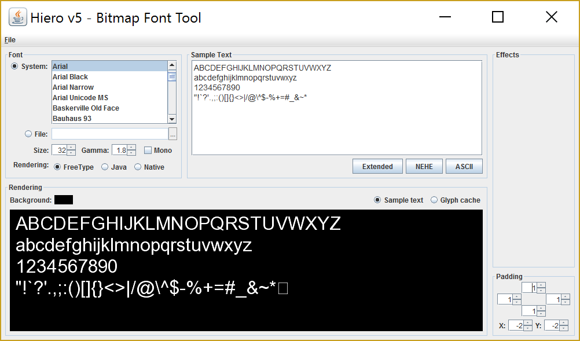Click the Gamma value field
The image size is (580, 341).
119,150
